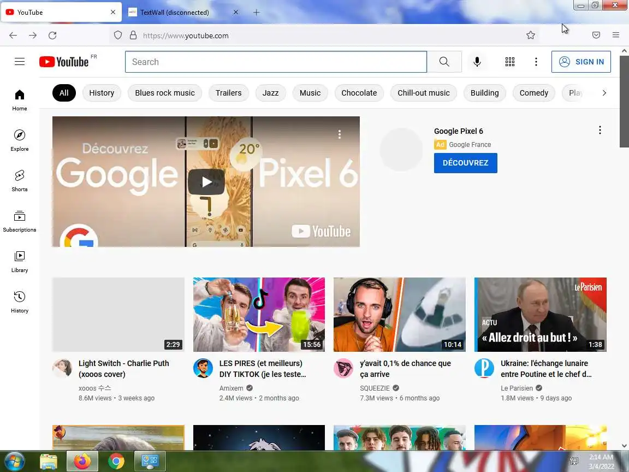Image resolution: width=629 pixels, height=472 pixels.
Task: Open Library in the sidebar
Action: click(20, 262)
